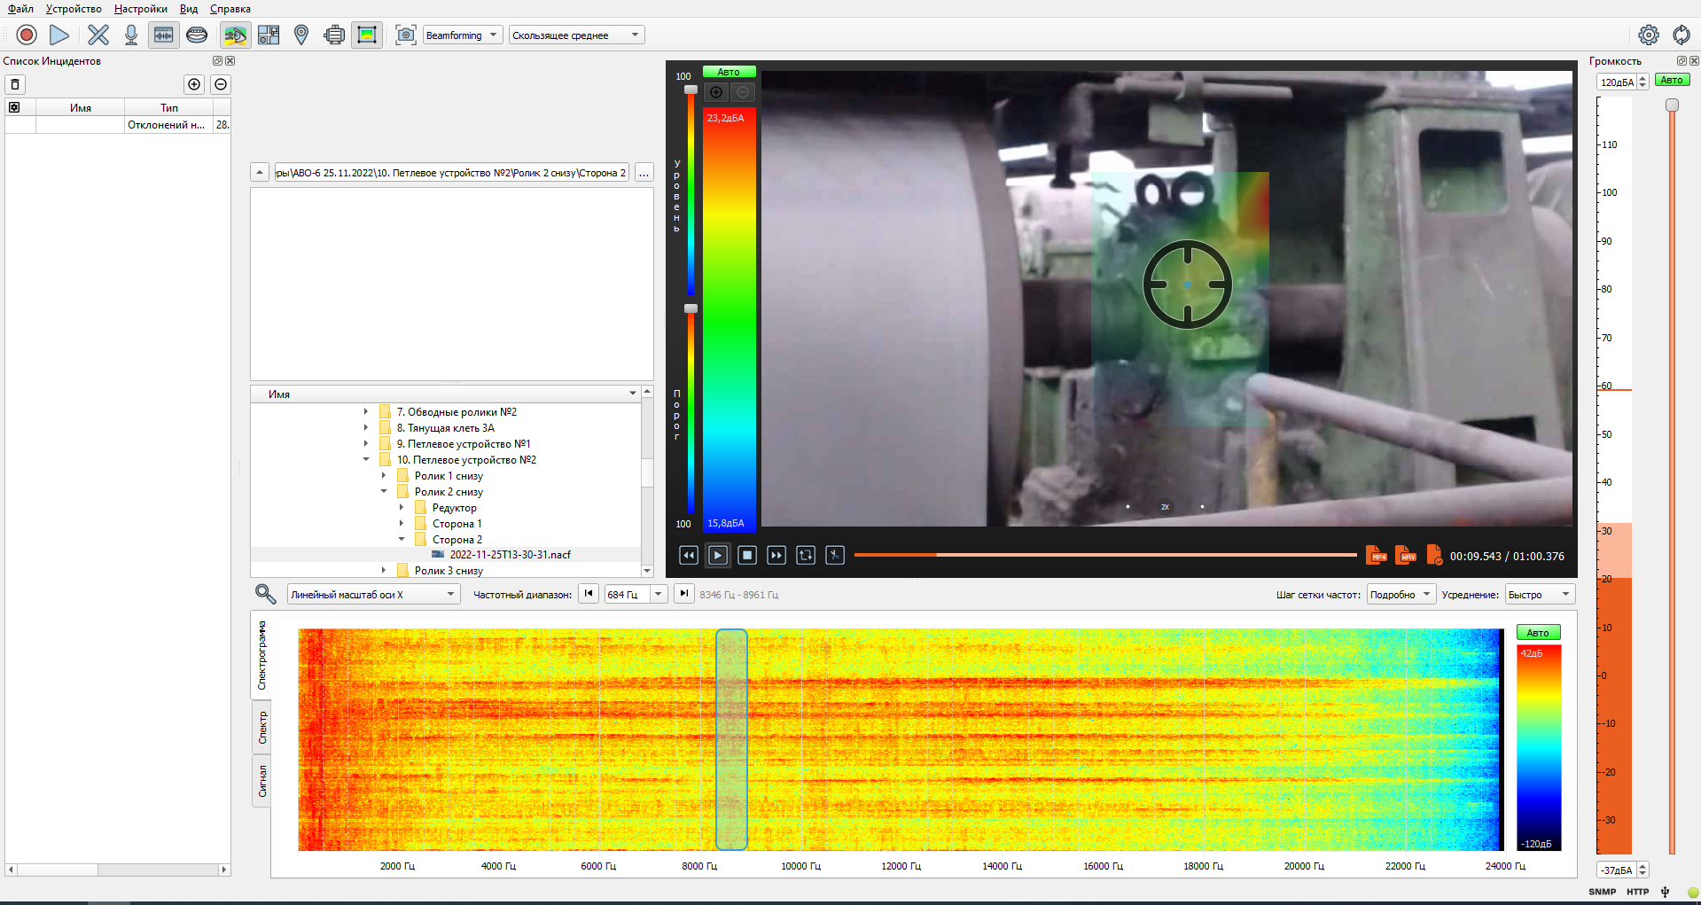This screenshot has height=905, width=1701.
Task: Export audio as WAV file
Action: (x=1405, y=556)
